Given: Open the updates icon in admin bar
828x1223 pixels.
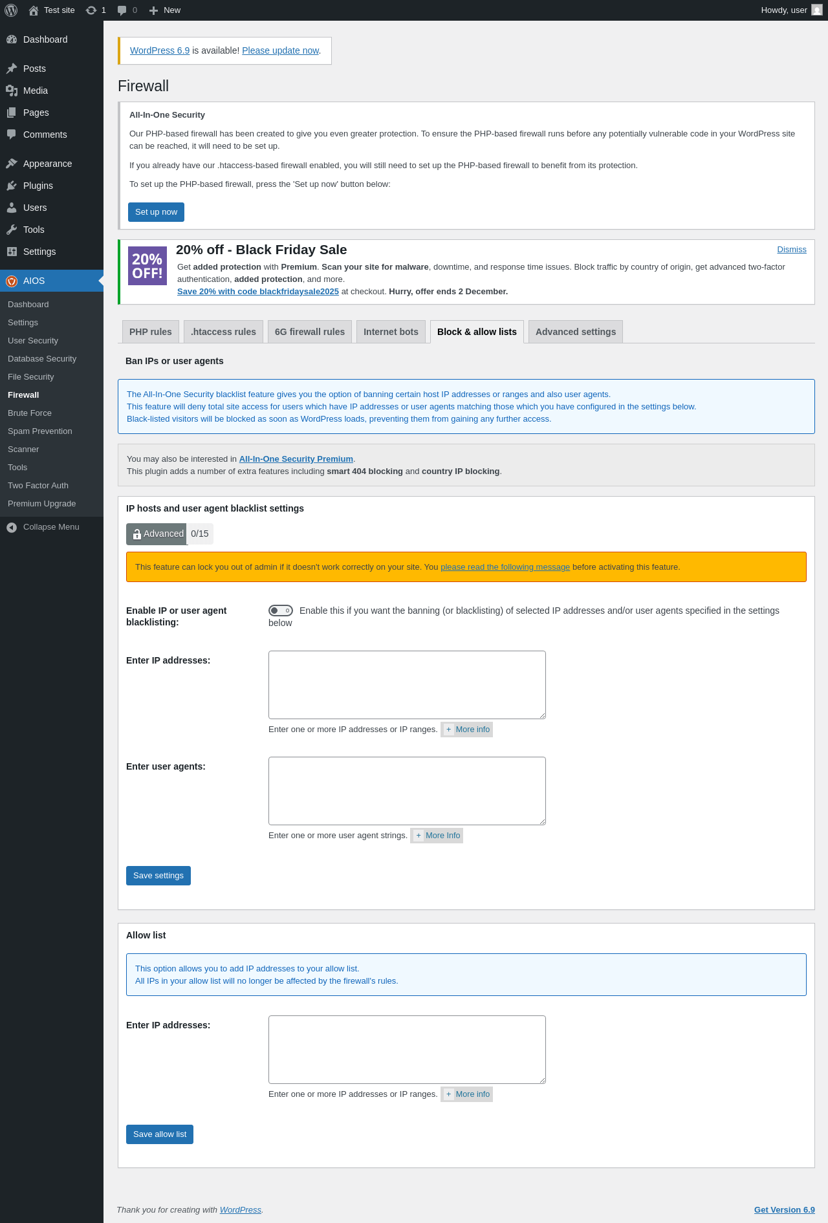Looking at the screenshot, I should (x=91, y=10).
